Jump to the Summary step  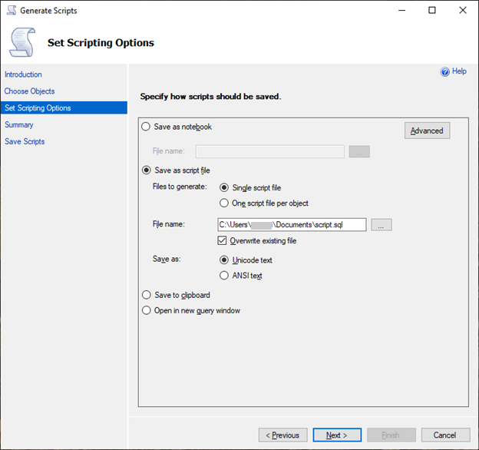point(19,124)
